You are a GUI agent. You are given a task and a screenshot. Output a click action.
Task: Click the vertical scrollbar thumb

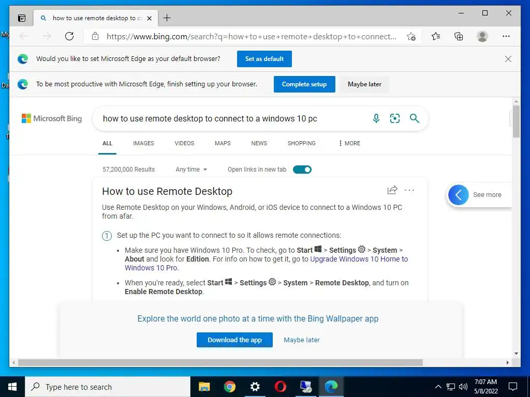pyautogui.click(x=516, y=121)
